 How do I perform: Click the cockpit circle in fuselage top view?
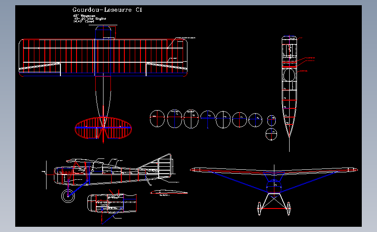coord(289,75)
